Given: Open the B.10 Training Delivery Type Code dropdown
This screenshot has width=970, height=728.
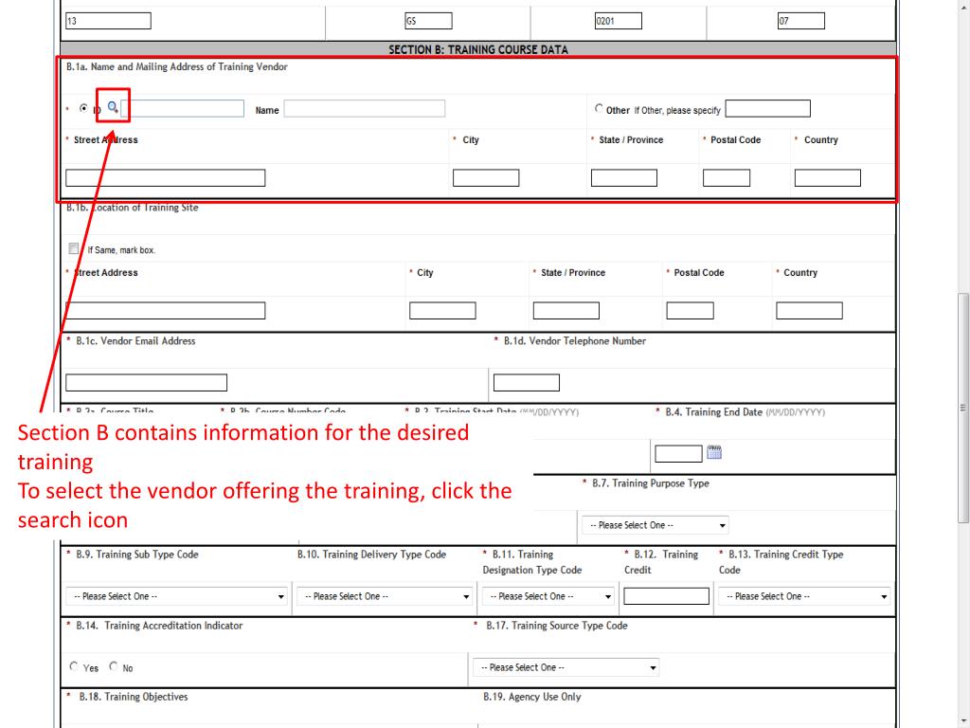Looking at the screenshot, I should pos(385,597).
